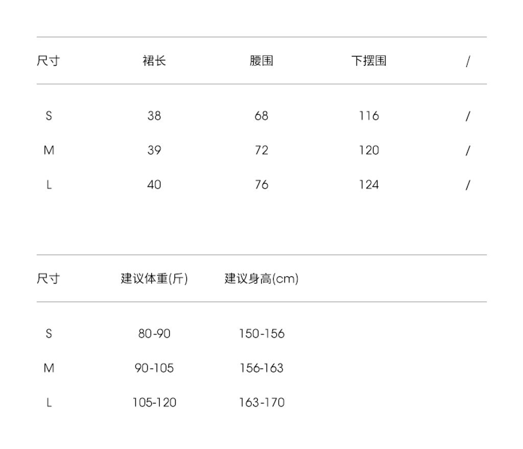Click the 80-90 weight range
Image resolution: width=523 pixels, height=449 pixels.
154,334
